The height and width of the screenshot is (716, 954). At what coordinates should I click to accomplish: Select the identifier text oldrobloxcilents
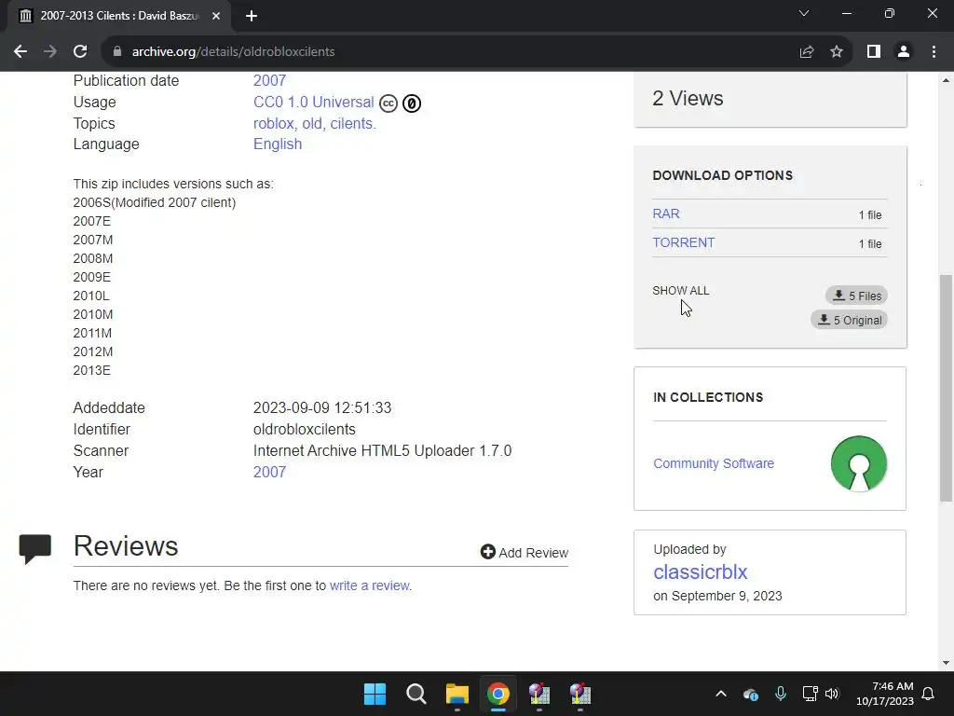tap(305, 429)
